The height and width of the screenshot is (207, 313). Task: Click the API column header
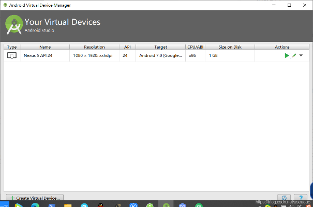coord(127,47)
